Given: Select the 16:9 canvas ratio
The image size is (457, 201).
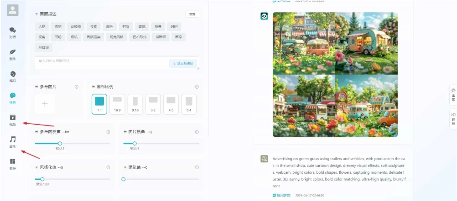Looking at the screenshot, I should coord(117,104).
